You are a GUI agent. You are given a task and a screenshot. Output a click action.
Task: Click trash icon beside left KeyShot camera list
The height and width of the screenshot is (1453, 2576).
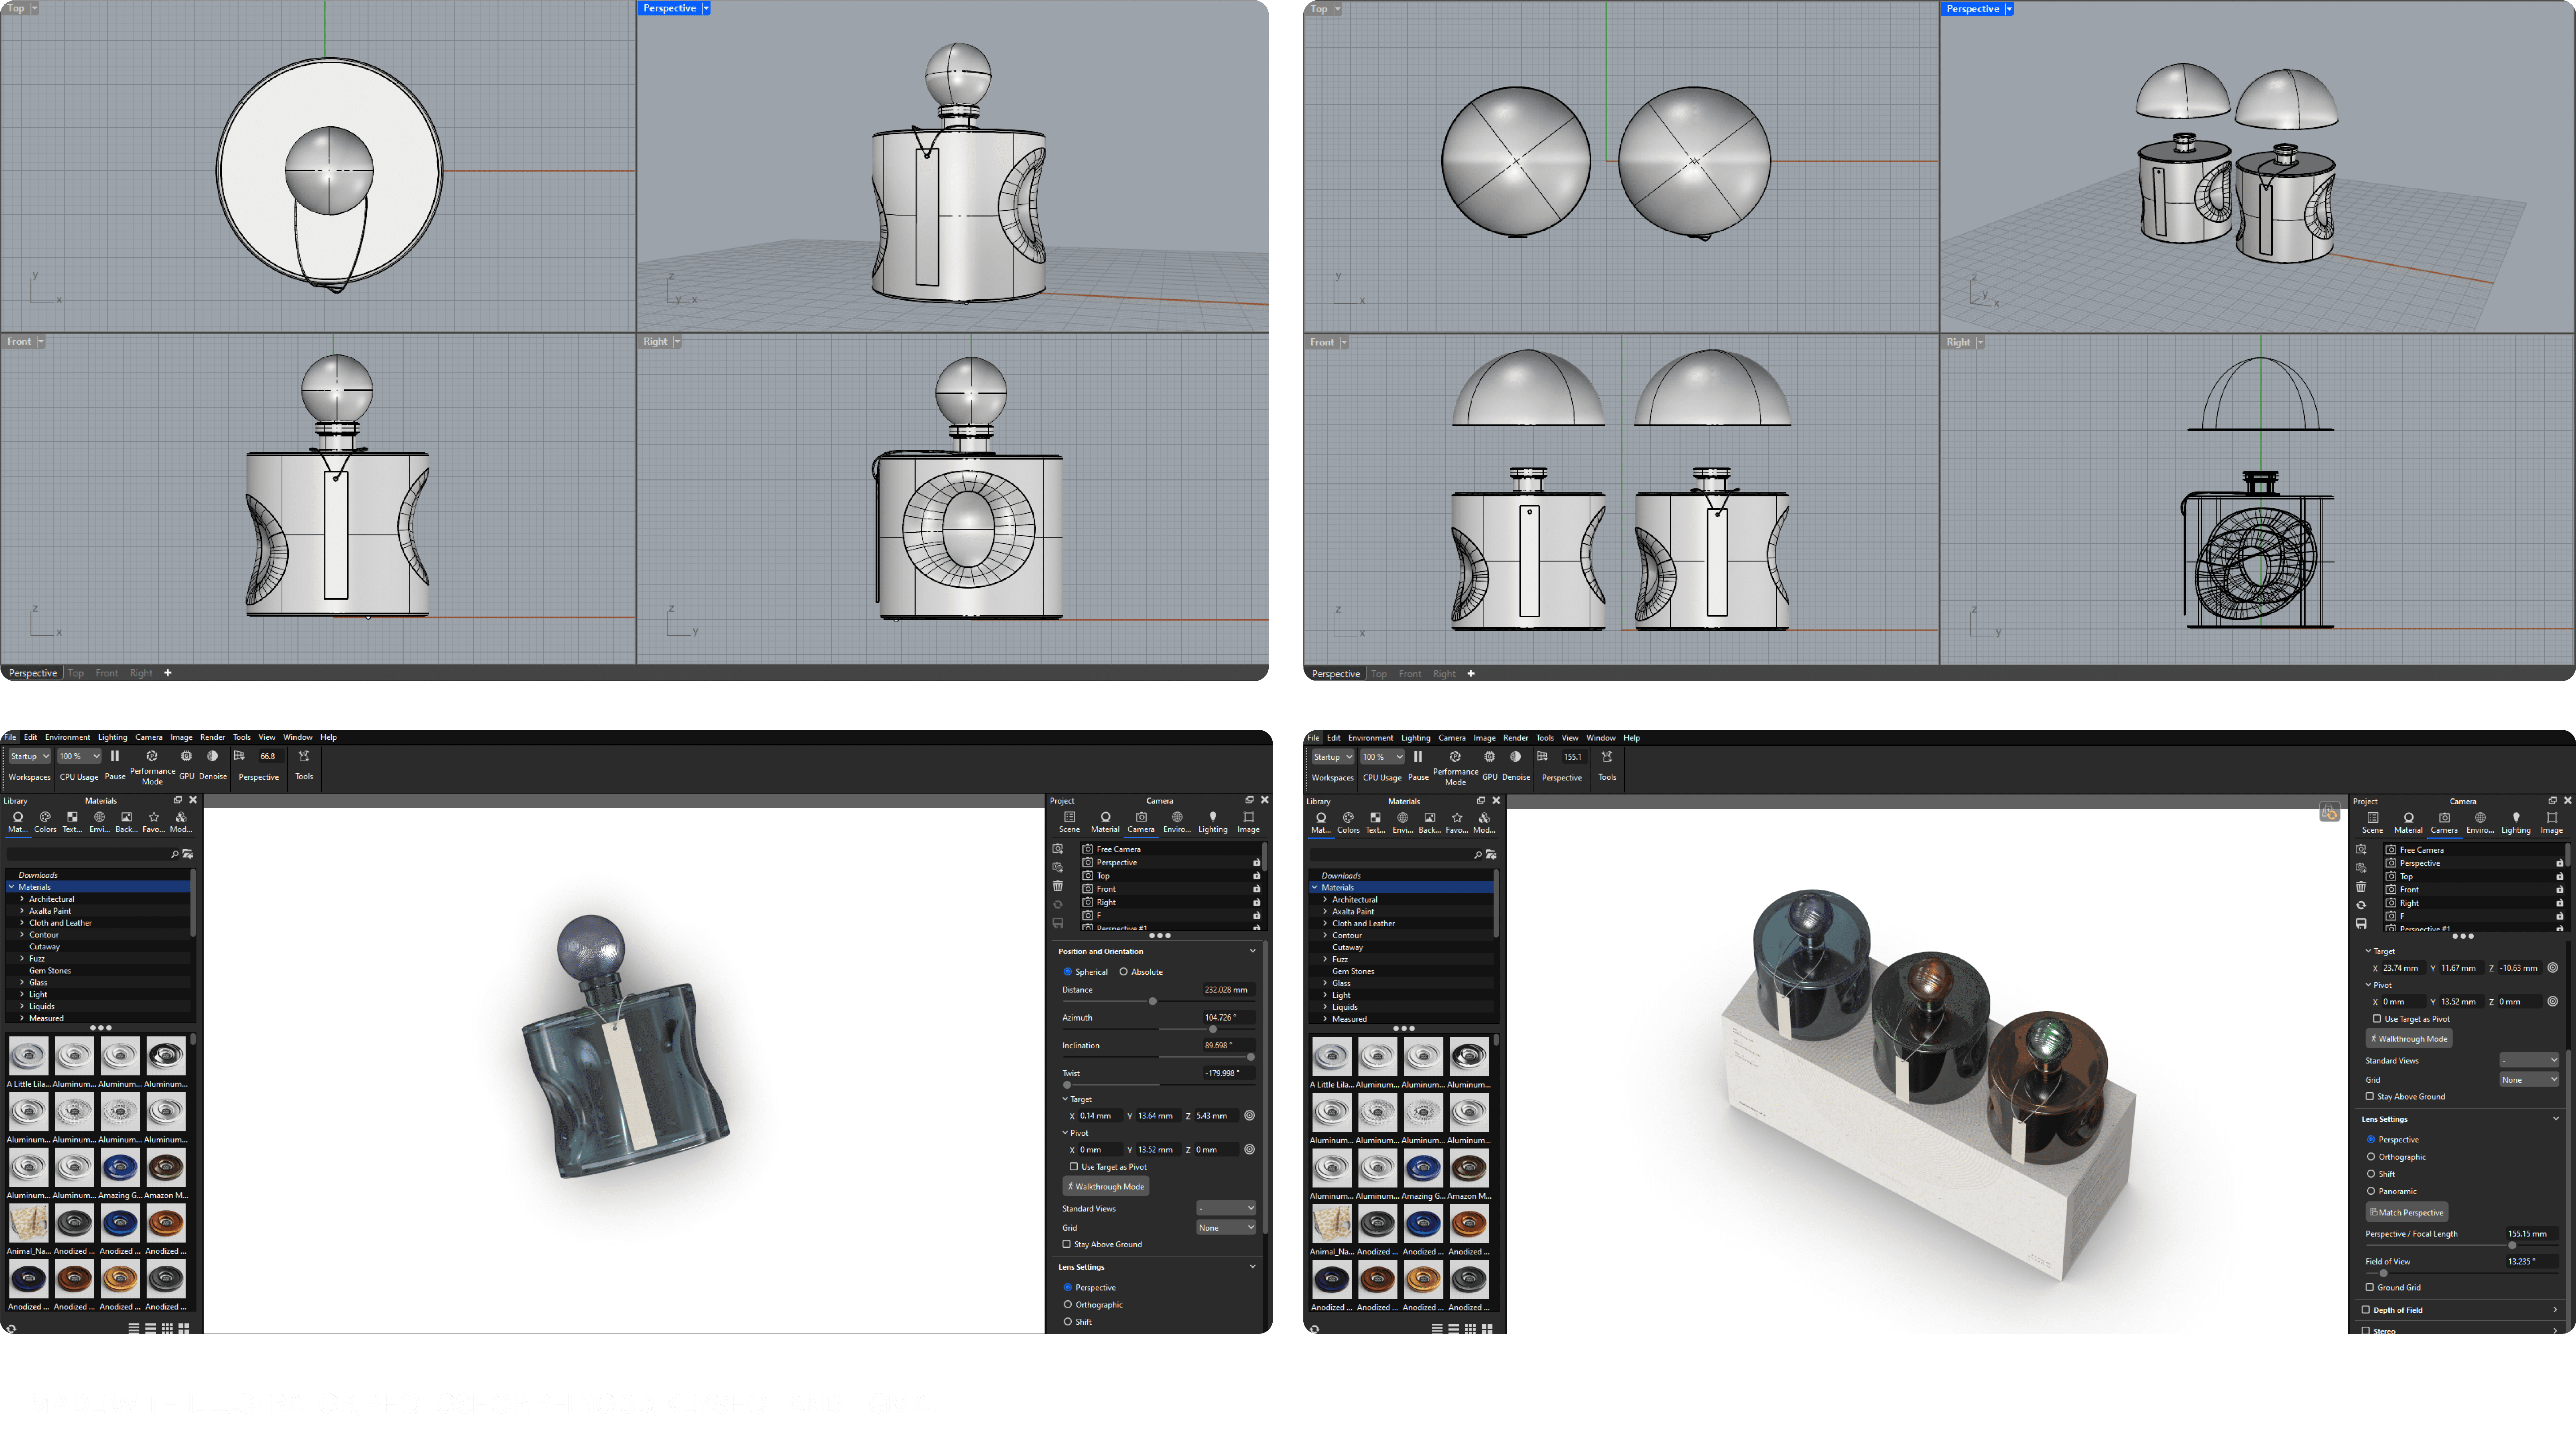(1058, 886)
